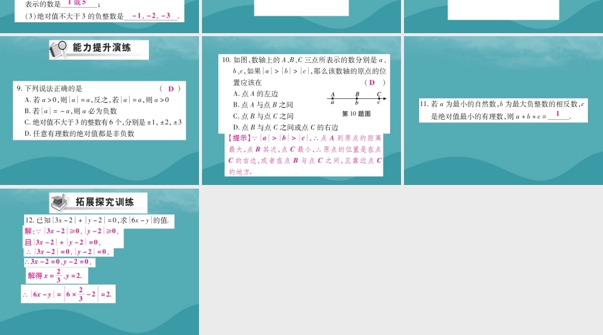The width and height of the screenshot is (603, 335).
Task: Click option A 若 a>0 in question 9
Action: (96, 100)
